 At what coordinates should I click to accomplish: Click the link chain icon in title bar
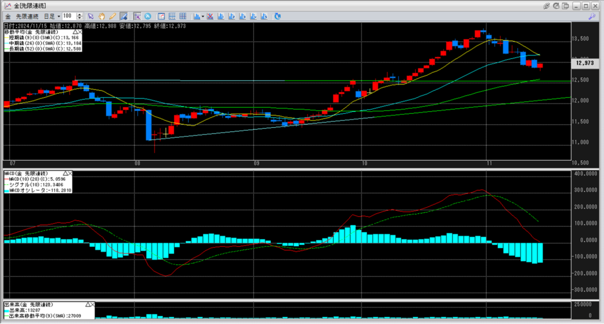[547, 5]
